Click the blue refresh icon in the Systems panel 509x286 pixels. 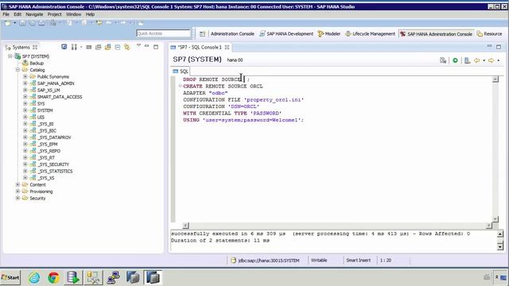64,47
